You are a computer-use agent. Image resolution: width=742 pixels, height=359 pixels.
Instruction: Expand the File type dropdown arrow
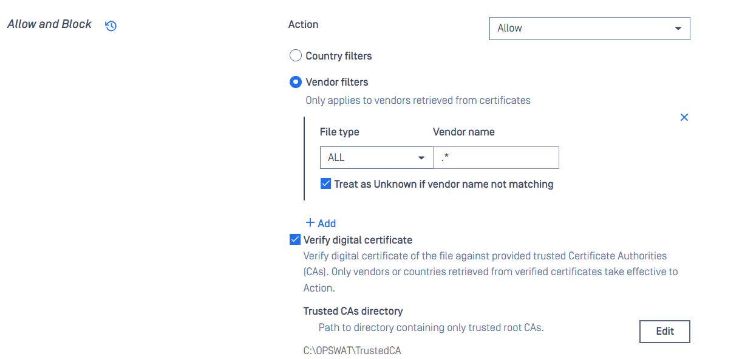click(421, 158)
